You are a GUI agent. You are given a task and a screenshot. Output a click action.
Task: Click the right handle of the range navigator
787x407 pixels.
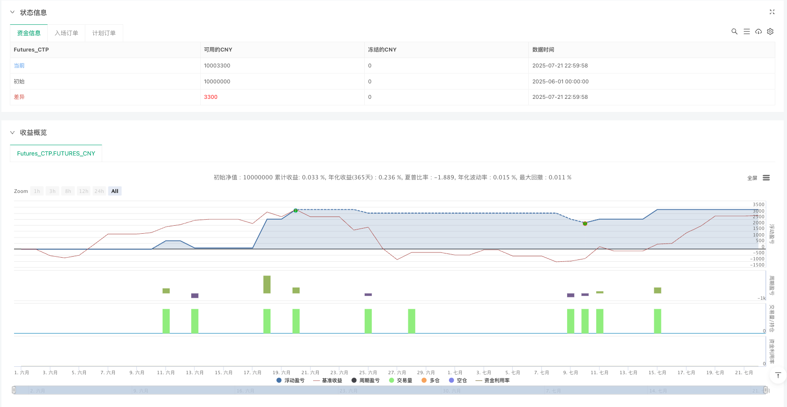click(x=765, y=390)
